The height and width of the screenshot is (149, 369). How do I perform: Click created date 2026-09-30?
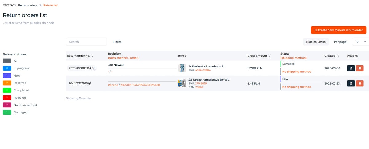(x=332, y=68)
